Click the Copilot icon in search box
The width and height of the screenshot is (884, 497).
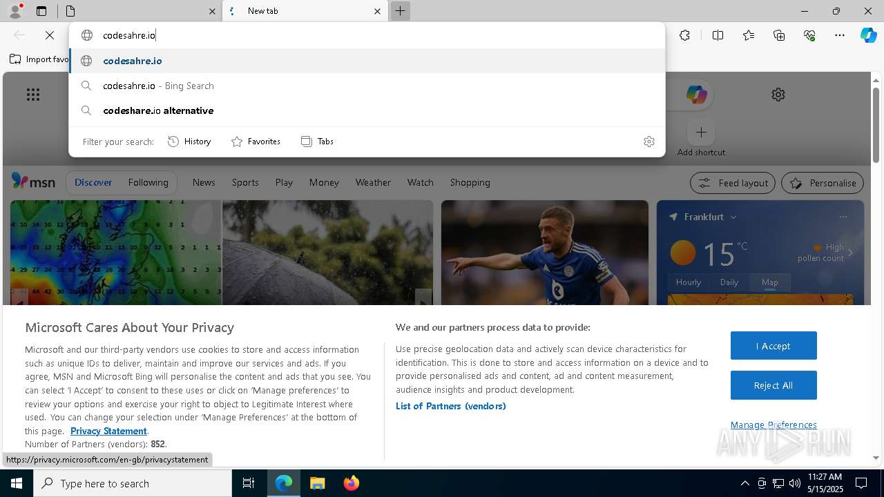click(696, 95)
